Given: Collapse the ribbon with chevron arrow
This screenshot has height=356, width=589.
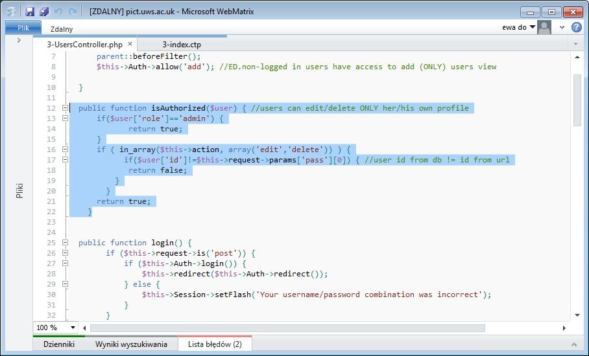Looking at the screenshot, I should (x=562, y=27).
